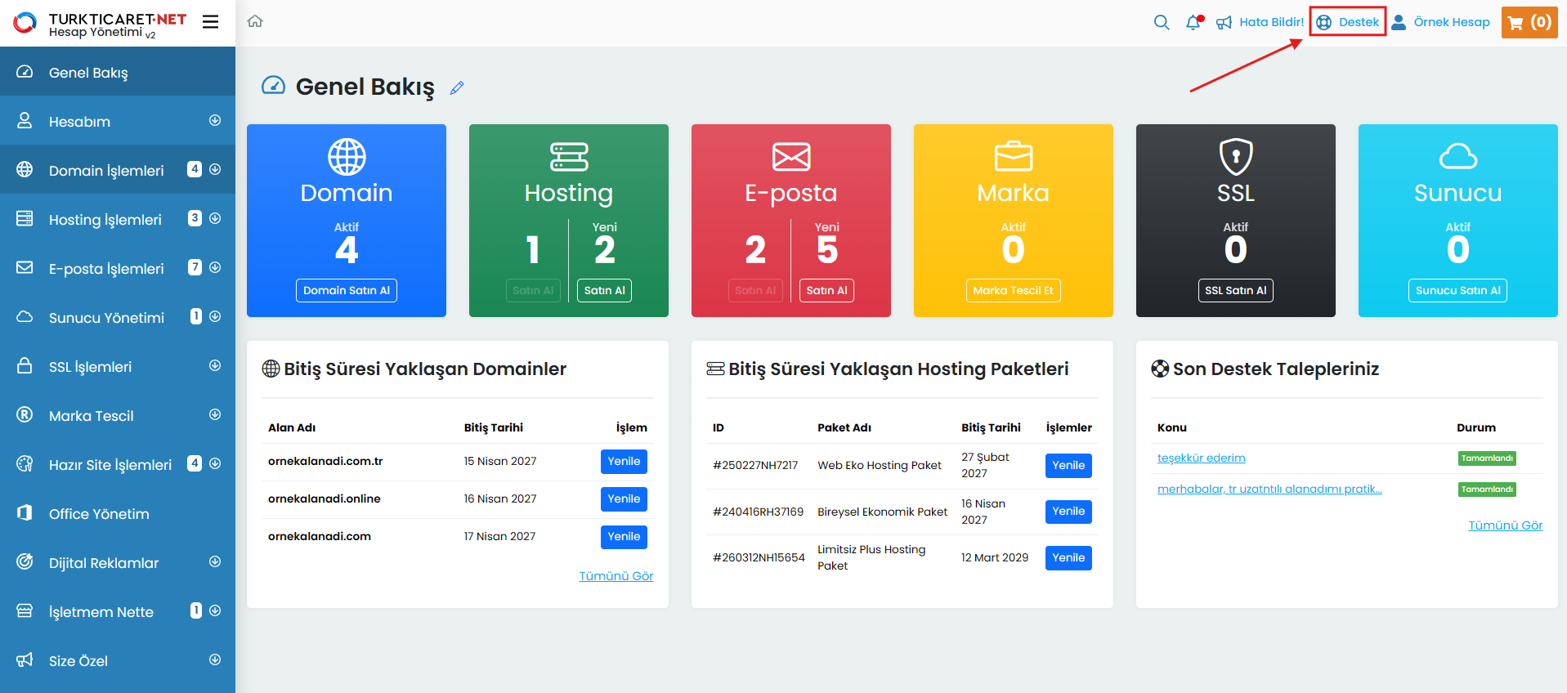The width and height of the screenshot is (1567, 693).
Task: Click the shield icon on SSL card
Action: point(1235,156)
